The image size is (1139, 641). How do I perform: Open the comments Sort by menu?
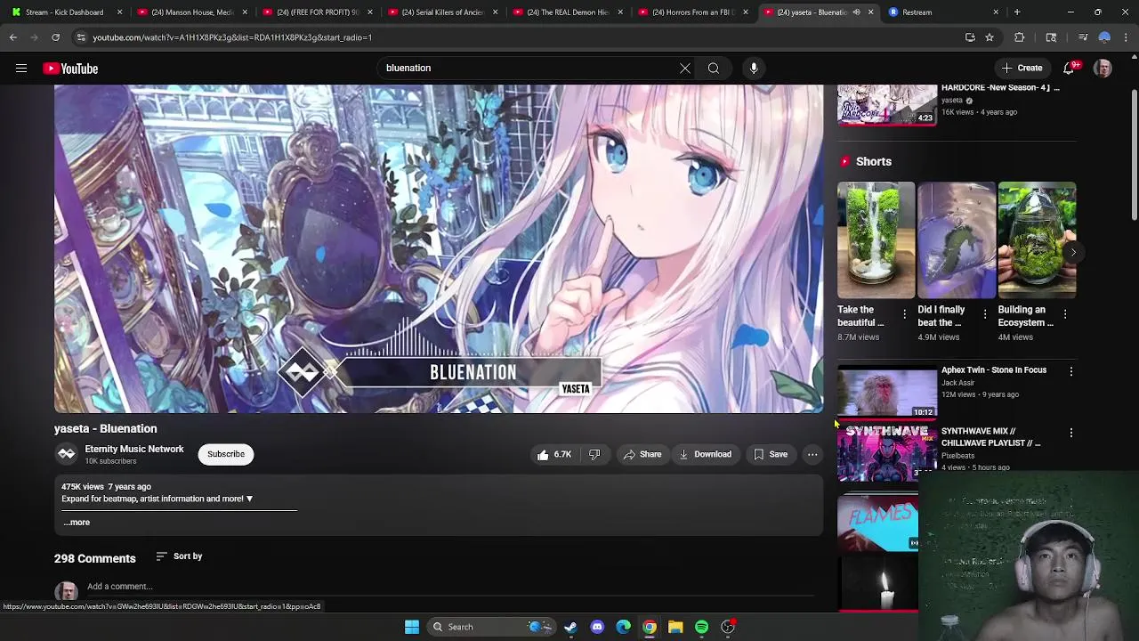point(179,556)
